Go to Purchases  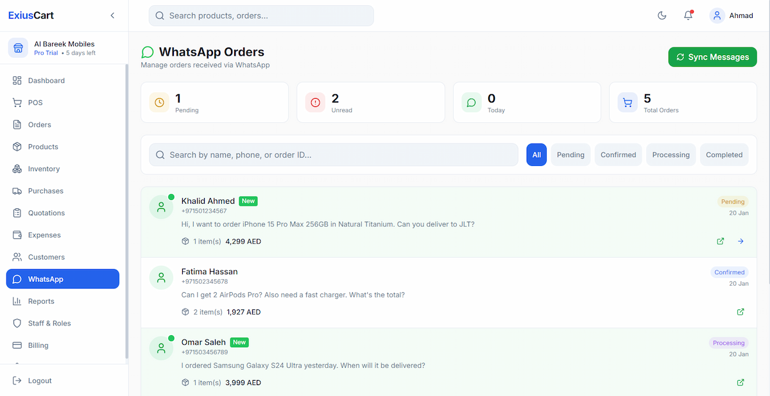63,191
